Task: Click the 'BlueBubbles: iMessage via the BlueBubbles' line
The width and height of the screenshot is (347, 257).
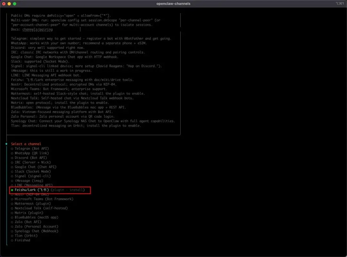Action: pyautogui.click(x=69, y=107)
